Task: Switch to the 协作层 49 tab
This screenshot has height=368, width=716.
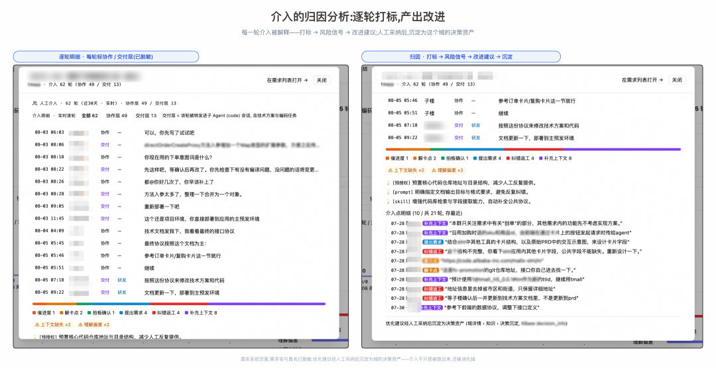Action: coord(117,115)
